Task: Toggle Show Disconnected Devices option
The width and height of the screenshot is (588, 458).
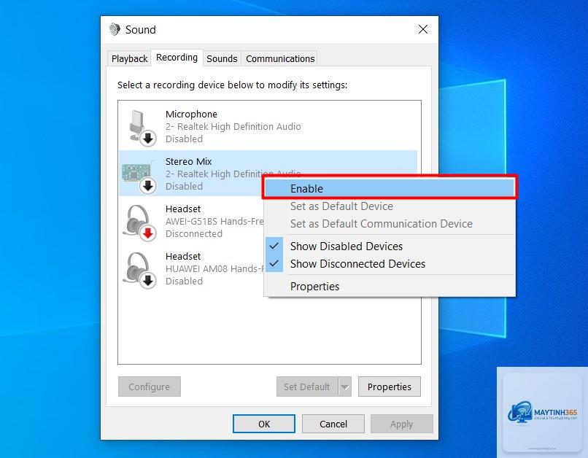Action: [390, 264]
